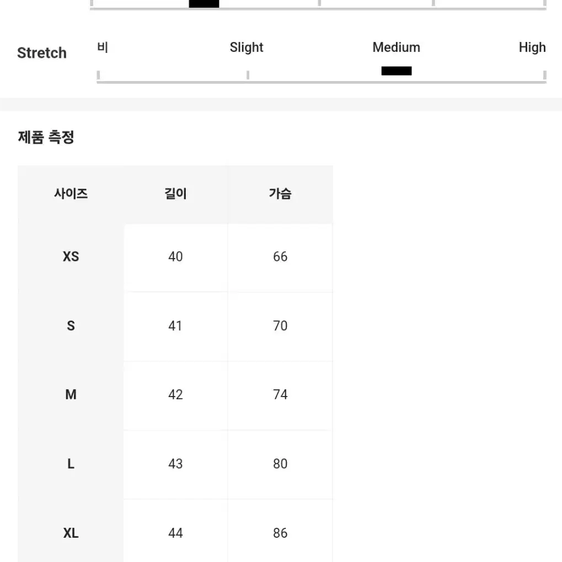Screen dimensions: 562x562
Task: Click the XS length value 40
Action: click(x=175, y=256)
